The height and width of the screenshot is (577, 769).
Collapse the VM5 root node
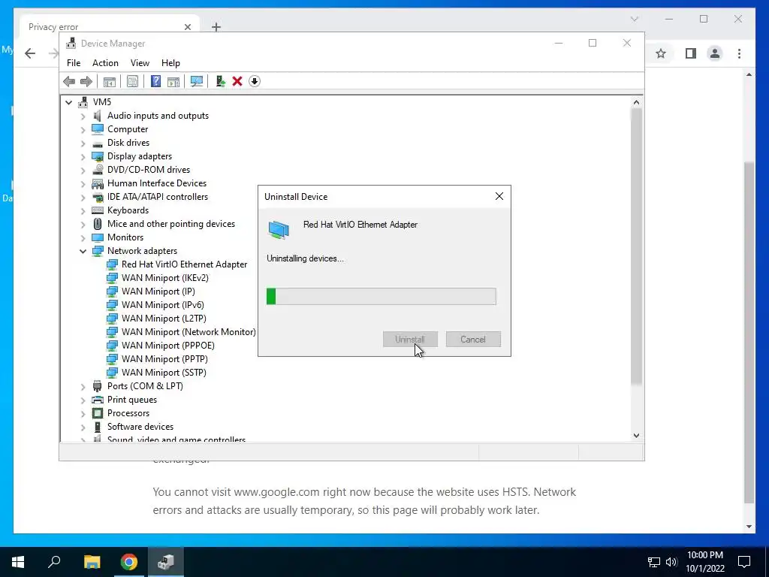pos(68,102)
